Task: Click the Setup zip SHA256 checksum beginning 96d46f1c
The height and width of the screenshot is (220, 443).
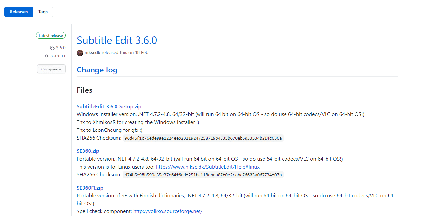Action: (203, 138)
